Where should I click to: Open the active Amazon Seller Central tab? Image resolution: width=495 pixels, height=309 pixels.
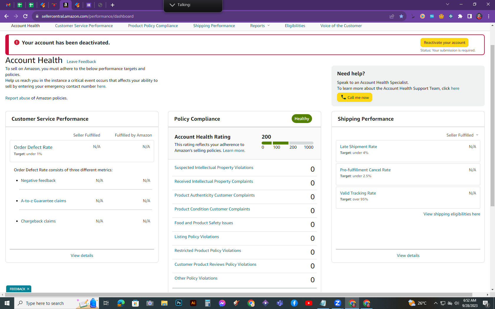coord(66,5)
